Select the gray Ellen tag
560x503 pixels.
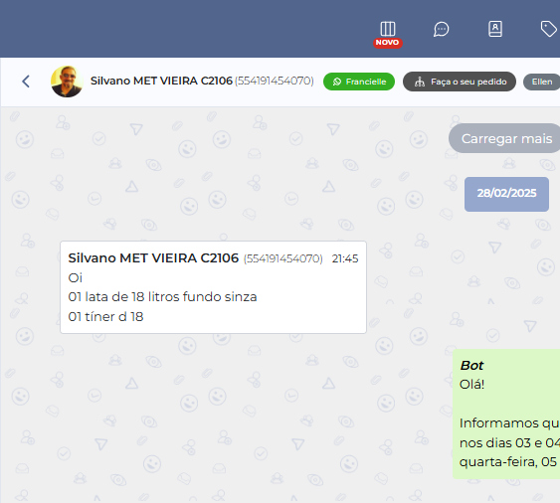coord(542,82)
